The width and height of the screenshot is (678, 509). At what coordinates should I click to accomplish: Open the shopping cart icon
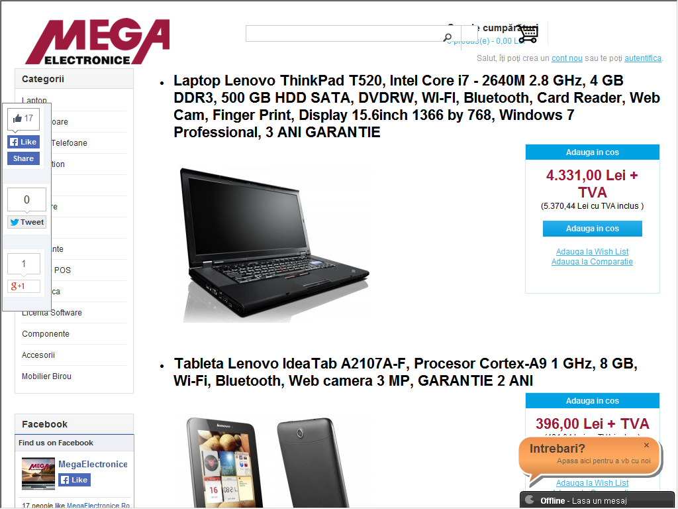tap(528, 34)
